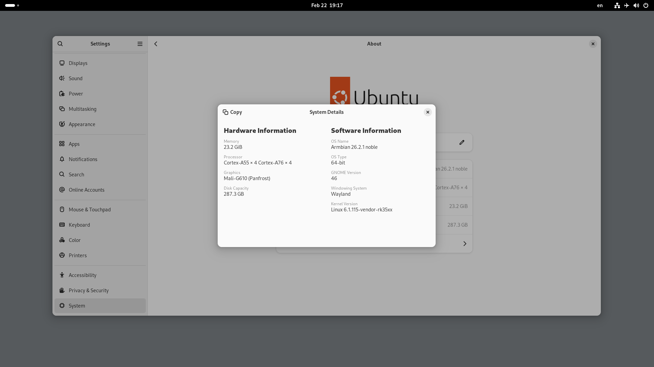Open Mouse & Touchpad settings
Viewport: 654px width, 367px height.
tap(90, 210)
